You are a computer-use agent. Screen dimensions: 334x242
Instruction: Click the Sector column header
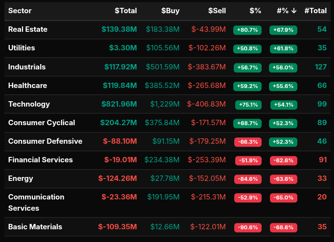(x=20, y=11)
